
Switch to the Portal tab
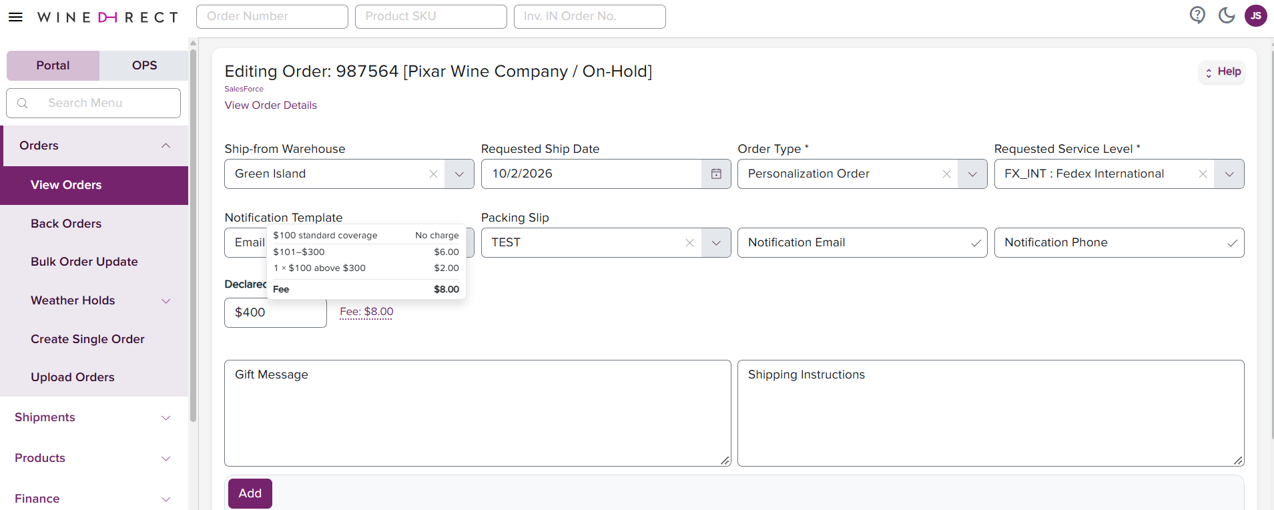click(x=53, y=65)
